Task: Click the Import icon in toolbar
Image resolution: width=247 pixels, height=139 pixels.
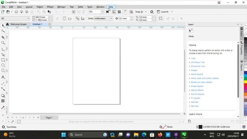Action: coord(74,12)
